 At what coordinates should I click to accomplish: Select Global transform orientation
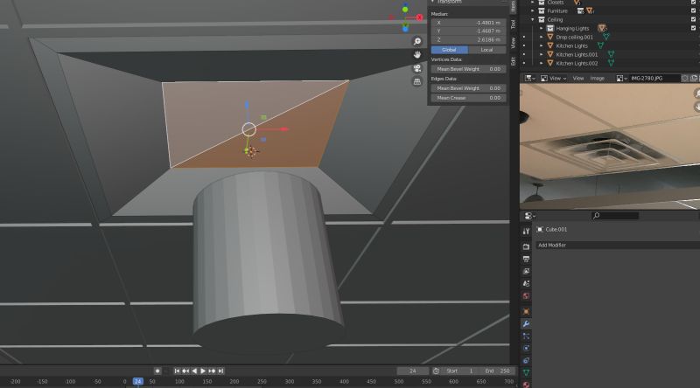pyautogui.click(x=449, y=50)
